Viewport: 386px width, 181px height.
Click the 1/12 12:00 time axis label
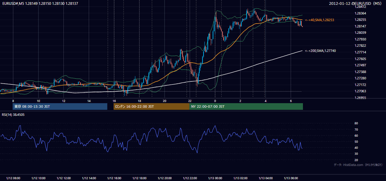63,178
